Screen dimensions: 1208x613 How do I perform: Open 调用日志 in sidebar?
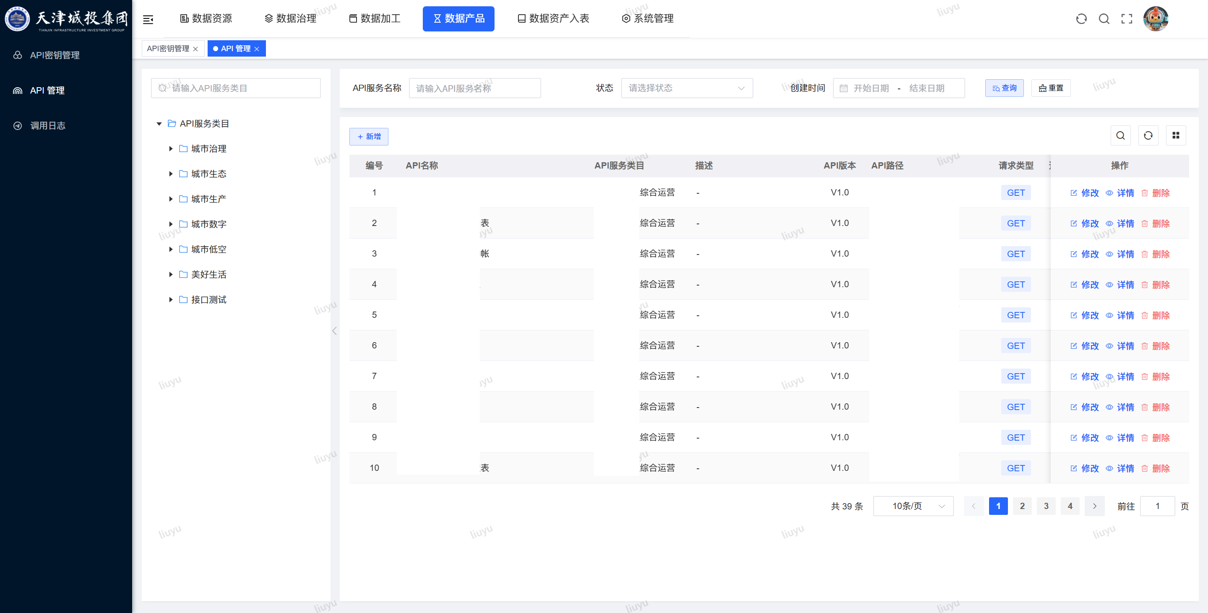coord(47,126)
